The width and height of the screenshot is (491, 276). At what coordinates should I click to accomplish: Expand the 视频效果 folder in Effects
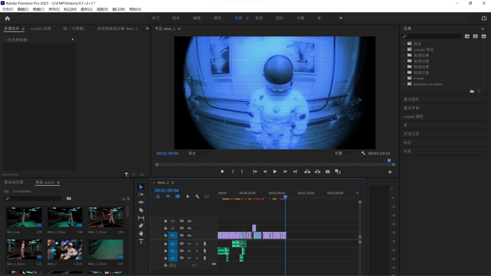[404, 67]
